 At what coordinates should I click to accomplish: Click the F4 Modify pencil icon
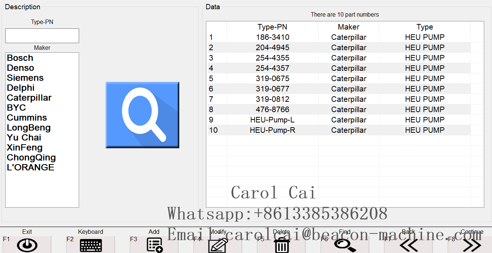218,246
